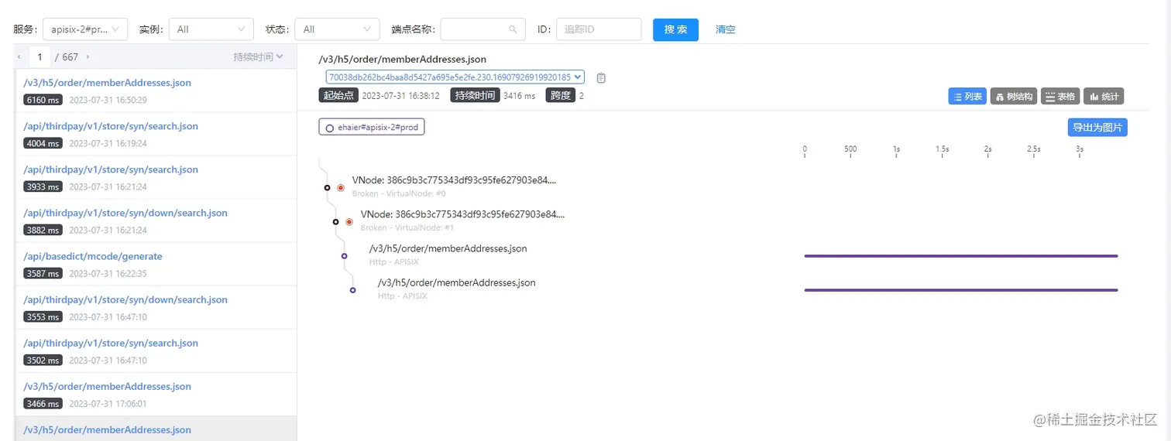
Task: Click the magnifier icon in 端点名称 field
Action: [x=513, y=29]
